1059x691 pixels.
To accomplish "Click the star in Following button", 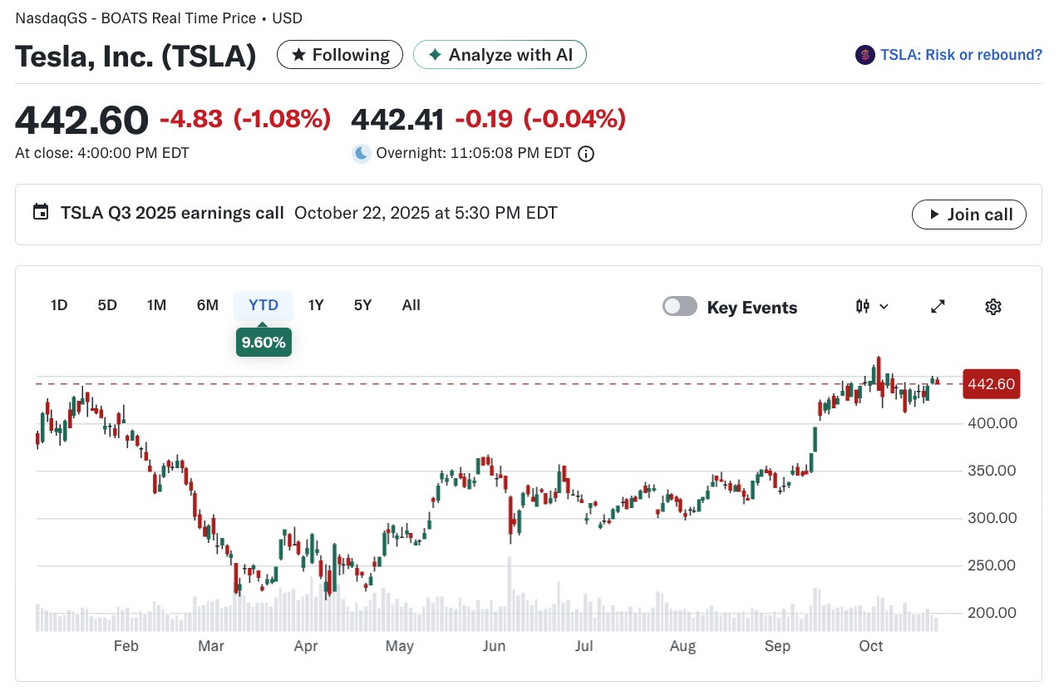I will tap(298, 55).
